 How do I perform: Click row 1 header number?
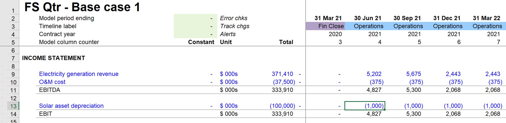(x=13, y=11)
